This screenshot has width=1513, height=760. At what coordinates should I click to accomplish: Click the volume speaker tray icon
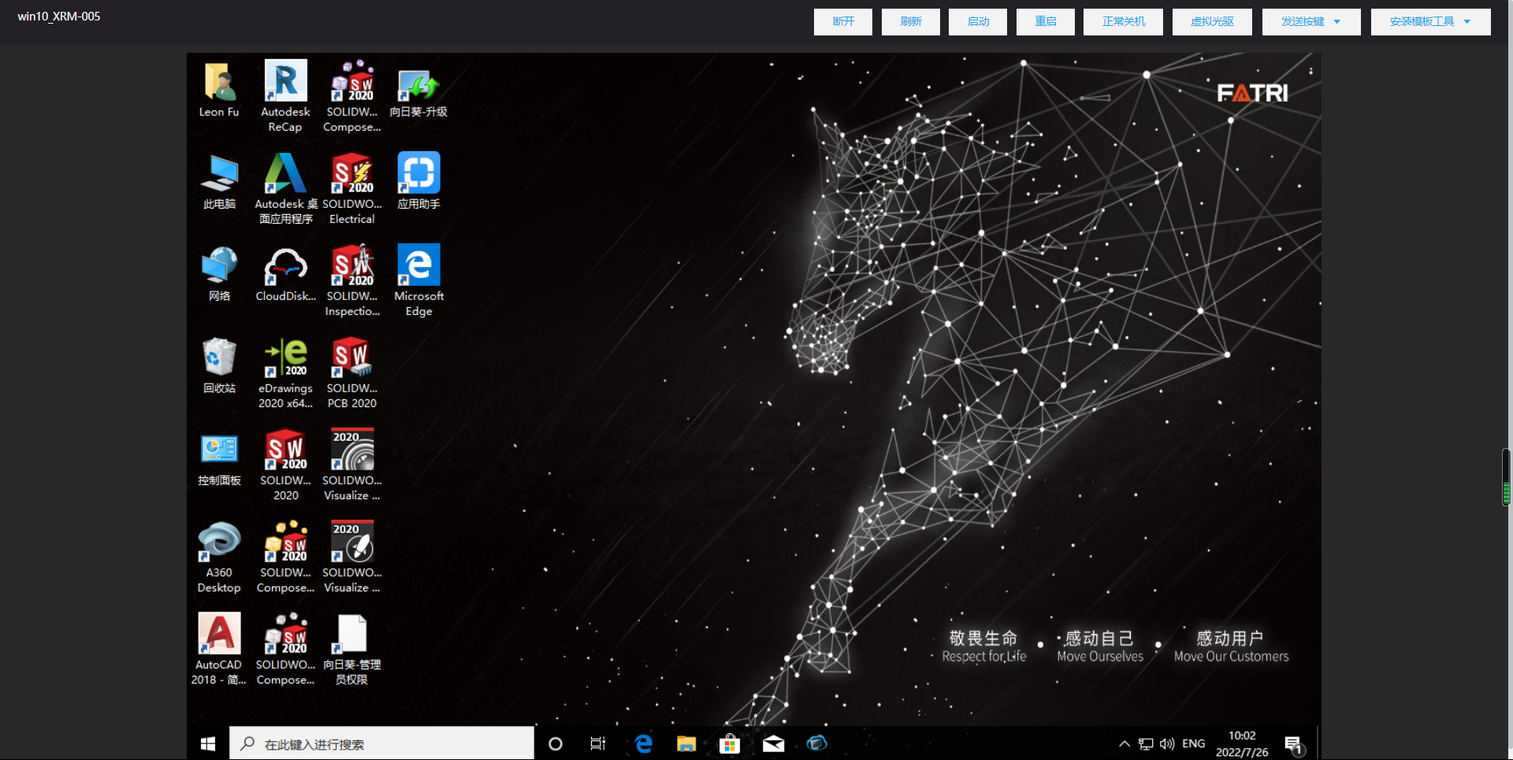(x=1167, y=744)
